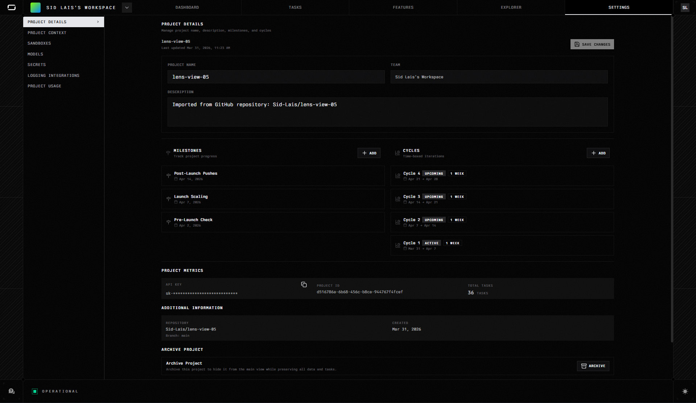Open the Post-Launch Pushes milestone
This screenshot has width=696, height=403.
coord(273,176)
